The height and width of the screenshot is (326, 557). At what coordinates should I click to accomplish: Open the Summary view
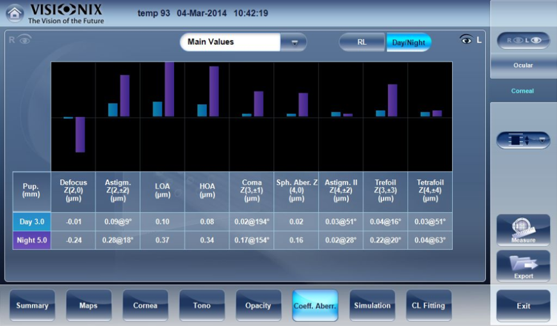(32, 306)
